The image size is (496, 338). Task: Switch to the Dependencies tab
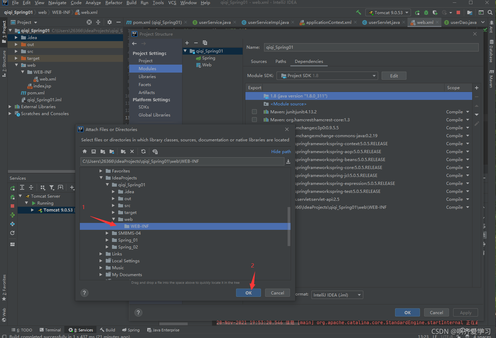pyautogui.click(x=309, y=62)
